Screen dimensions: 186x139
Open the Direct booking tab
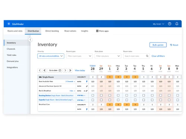coord(52,31)
